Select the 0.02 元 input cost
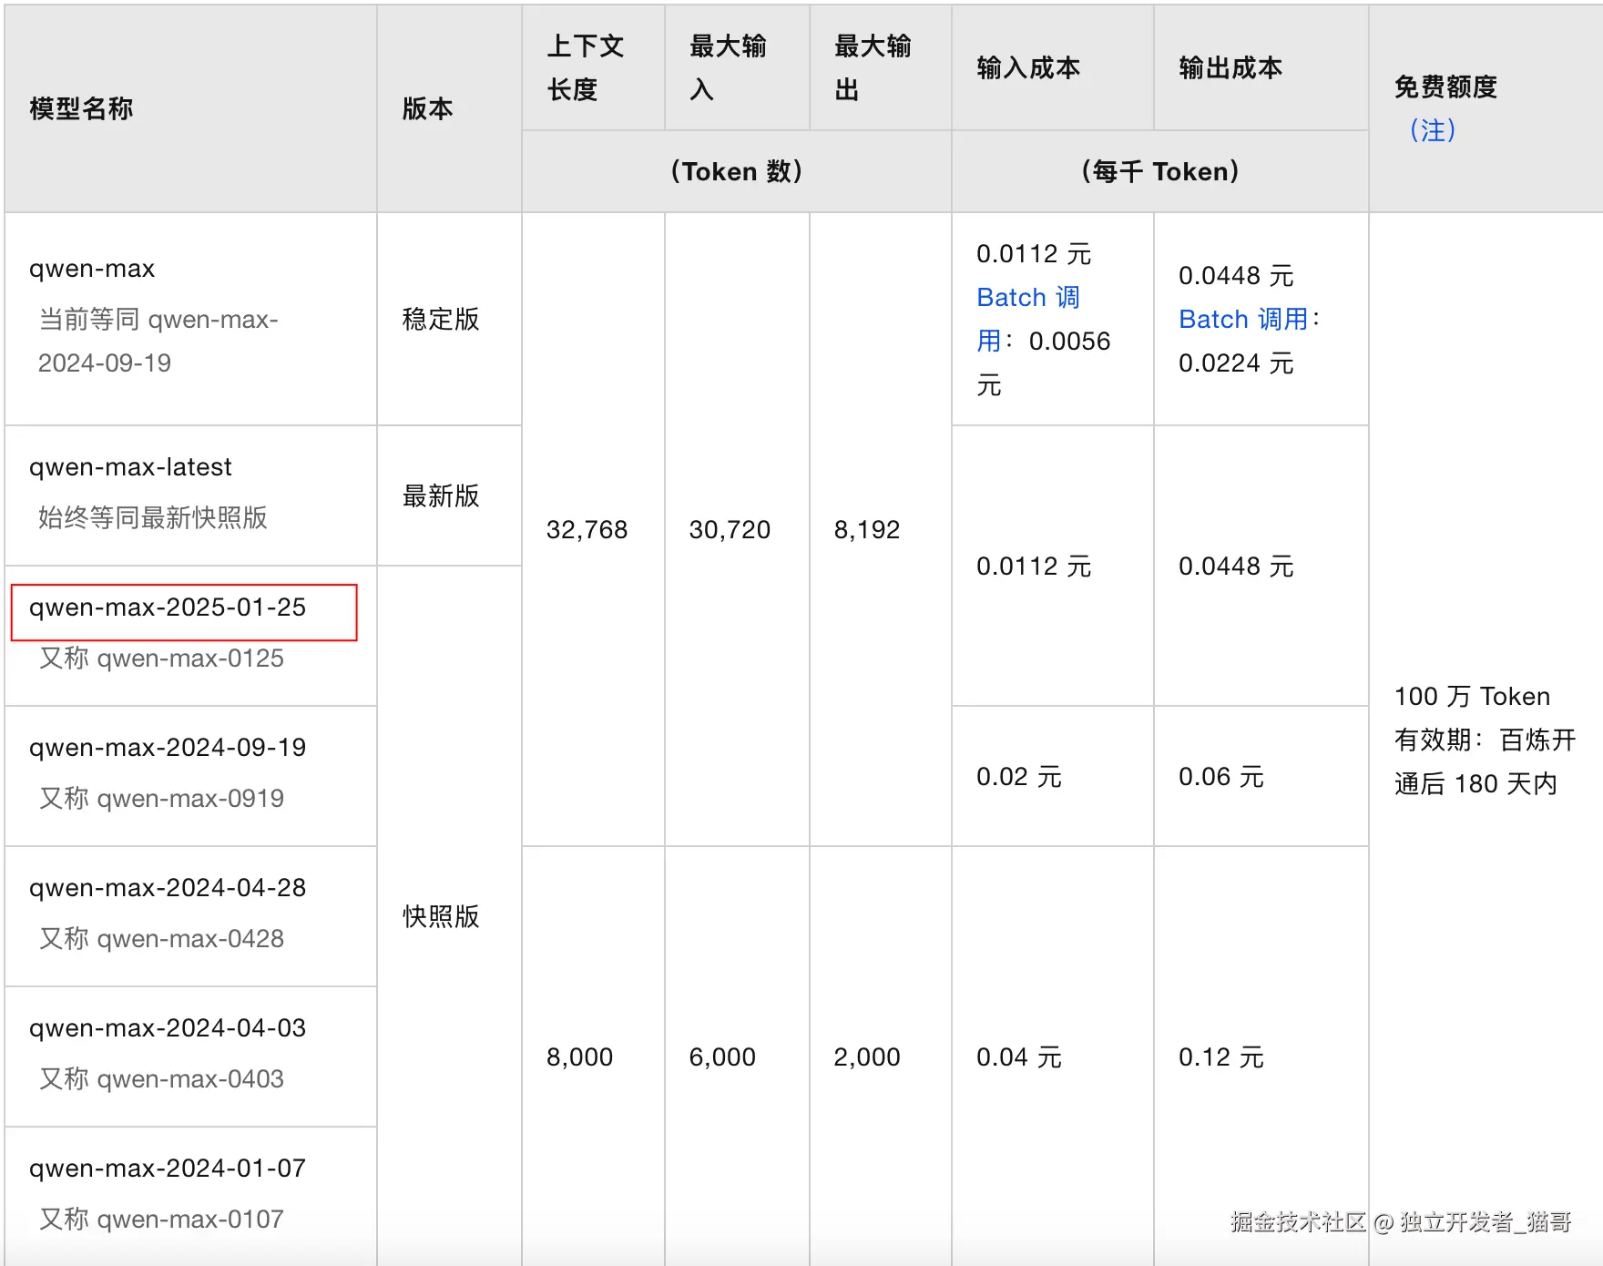This screenshot has width=1603, height=1266. coord(1019,777)
